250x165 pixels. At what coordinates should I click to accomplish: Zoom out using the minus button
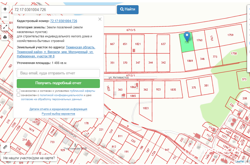tap(5, 17)
